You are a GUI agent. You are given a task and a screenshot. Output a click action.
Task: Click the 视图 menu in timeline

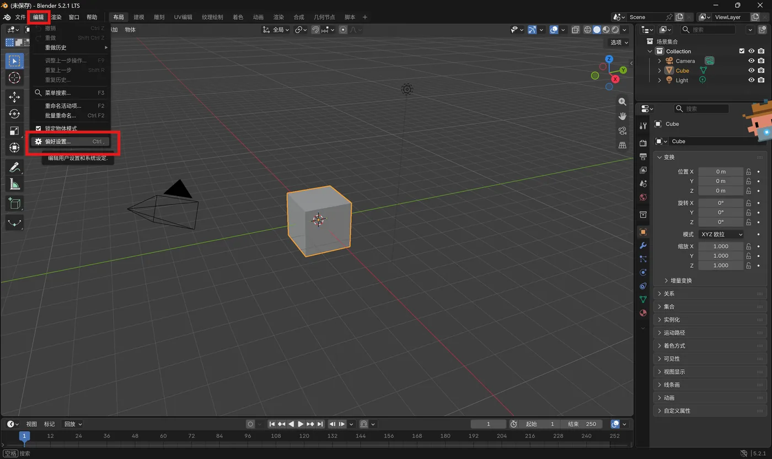32,424
